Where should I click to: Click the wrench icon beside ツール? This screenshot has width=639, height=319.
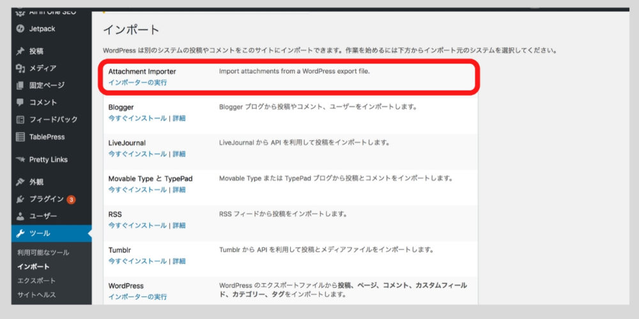20,234
